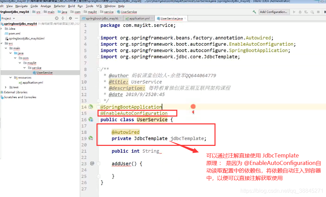Screen dimensions: 326x197
Task: Click the autowired gutter icon on line 19
Action: tap(91, 138)
